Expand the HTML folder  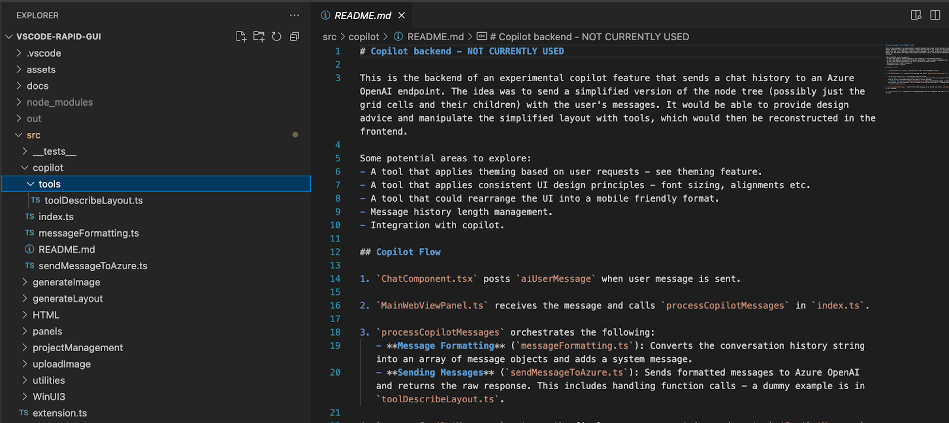[x=25, y=315]
